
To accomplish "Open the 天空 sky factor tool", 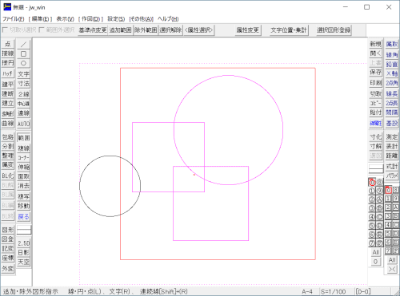I will pyautogui.click(x=23, y=262).
